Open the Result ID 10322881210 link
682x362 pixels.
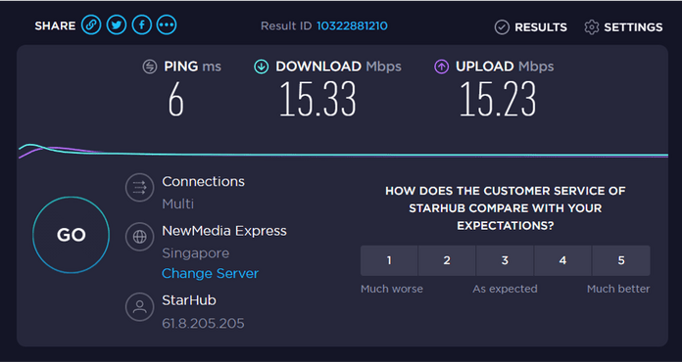(352, 26)
